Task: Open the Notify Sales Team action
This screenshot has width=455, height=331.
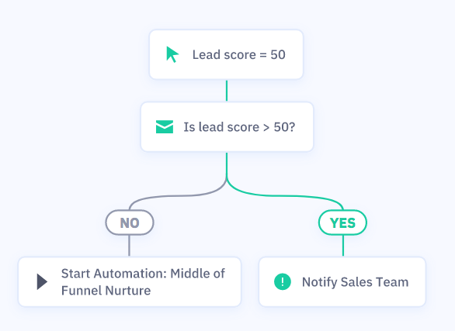Action: (x=342, y=281)
